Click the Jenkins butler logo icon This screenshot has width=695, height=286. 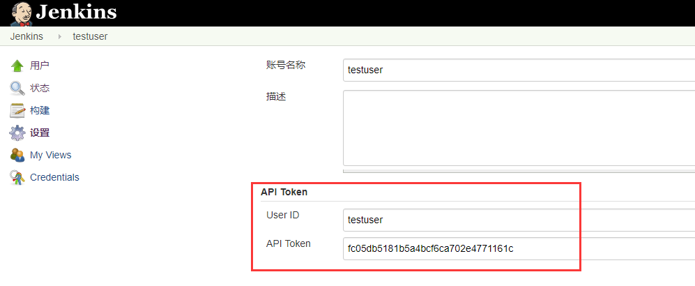point(21,13)
